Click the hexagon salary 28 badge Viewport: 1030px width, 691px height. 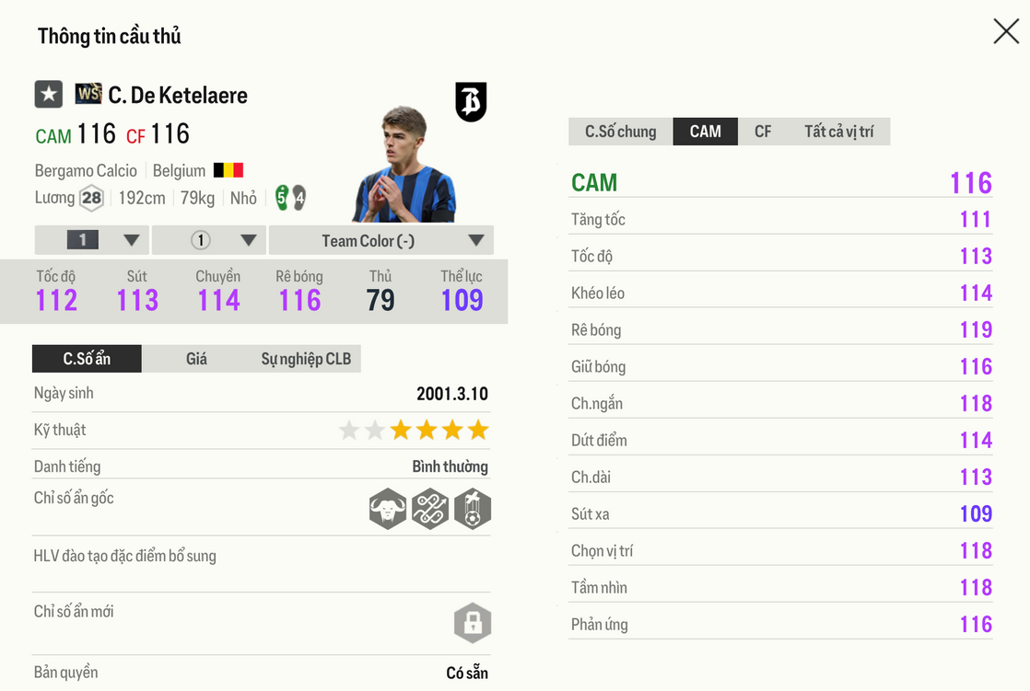(91, 198)
